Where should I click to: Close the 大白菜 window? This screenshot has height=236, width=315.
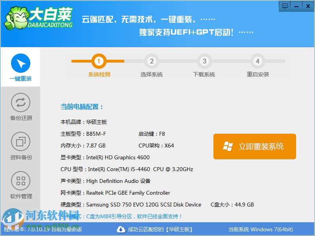tap(308, 6)
